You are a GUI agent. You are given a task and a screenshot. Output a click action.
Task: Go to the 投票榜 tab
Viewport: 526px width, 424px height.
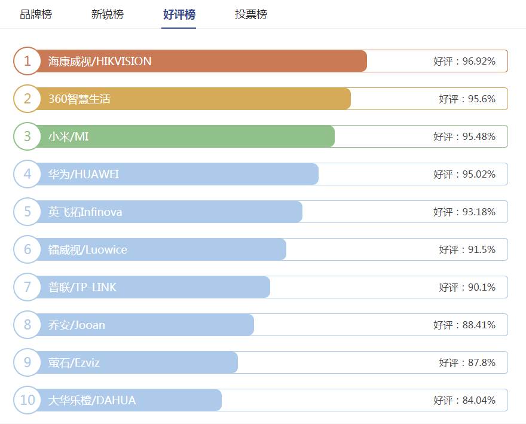[x=251, y=14]
